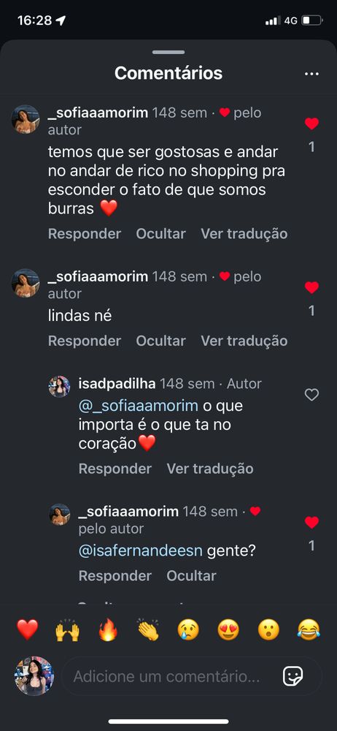337x731 pixels.
Task: Hide the 'lindas né' comment with Ocultar
Action: [160, 341]
